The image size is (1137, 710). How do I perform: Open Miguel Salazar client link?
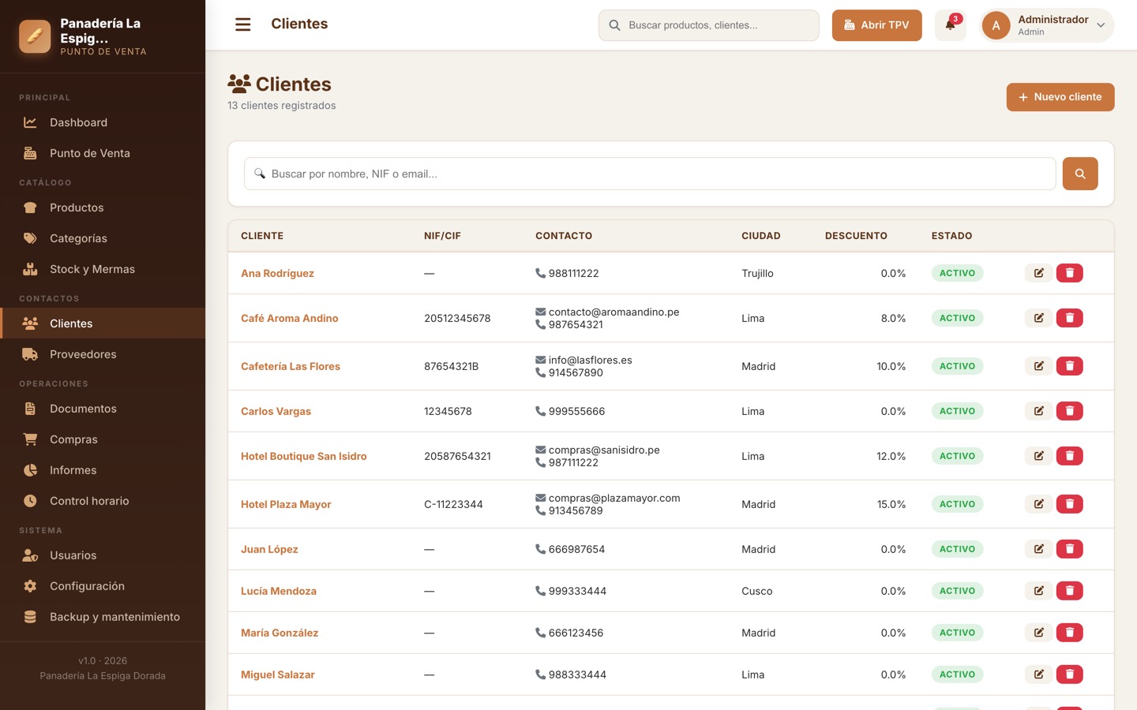click(x=278, y=674)
